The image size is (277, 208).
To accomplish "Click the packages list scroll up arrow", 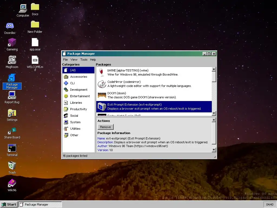I will [x=214, y=69].
